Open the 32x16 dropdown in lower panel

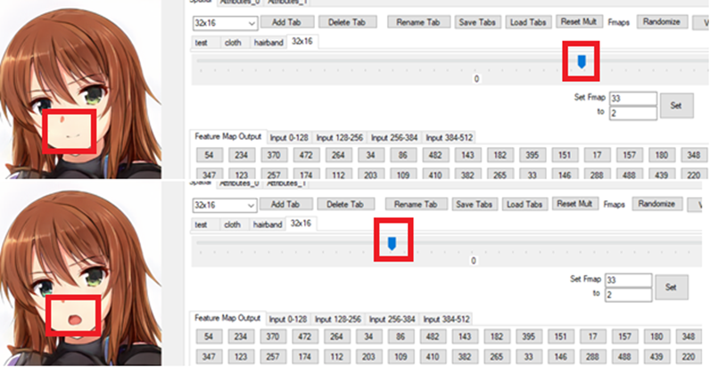click(x=225, y=206)
